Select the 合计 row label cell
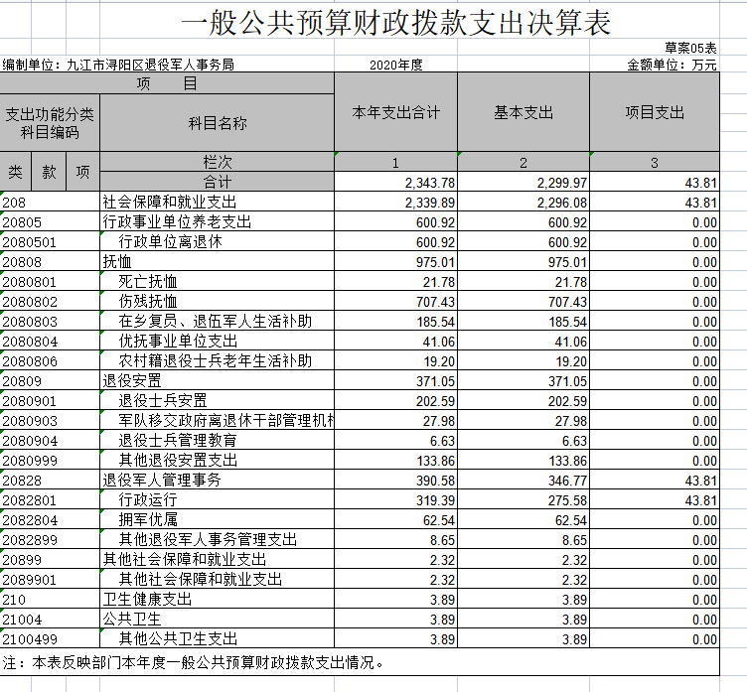Image resolution: width=747 pixels, height=692 pixels. click(218, 183)
